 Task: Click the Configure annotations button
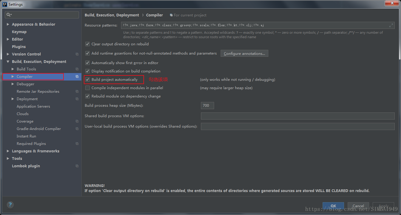(x=244, y=54)
